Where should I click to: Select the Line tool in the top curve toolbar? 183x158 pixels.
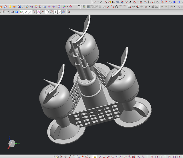pyautogui.click(x=95, y=2)
